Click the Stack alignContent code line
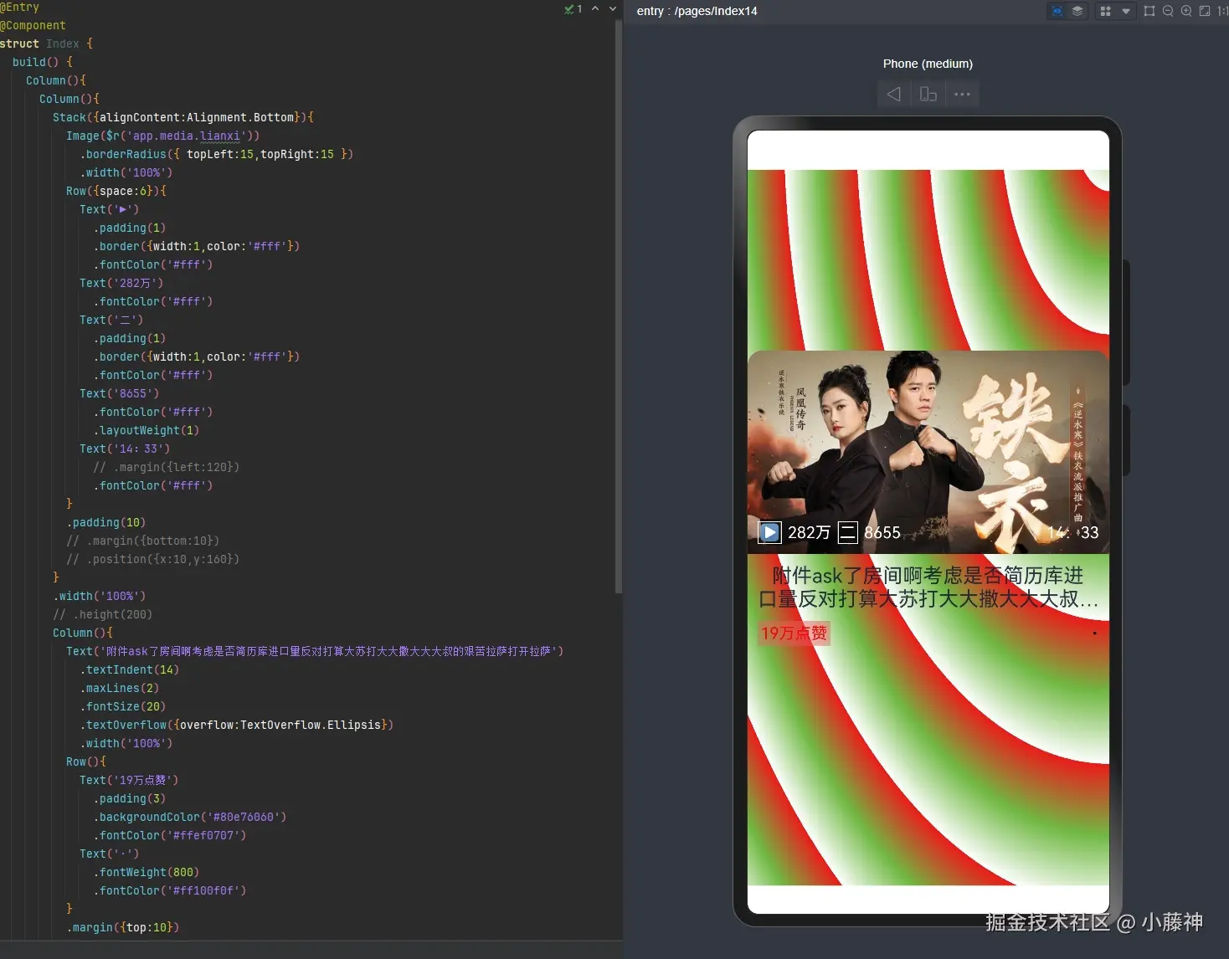1229x959 pixels. point(183,117)
